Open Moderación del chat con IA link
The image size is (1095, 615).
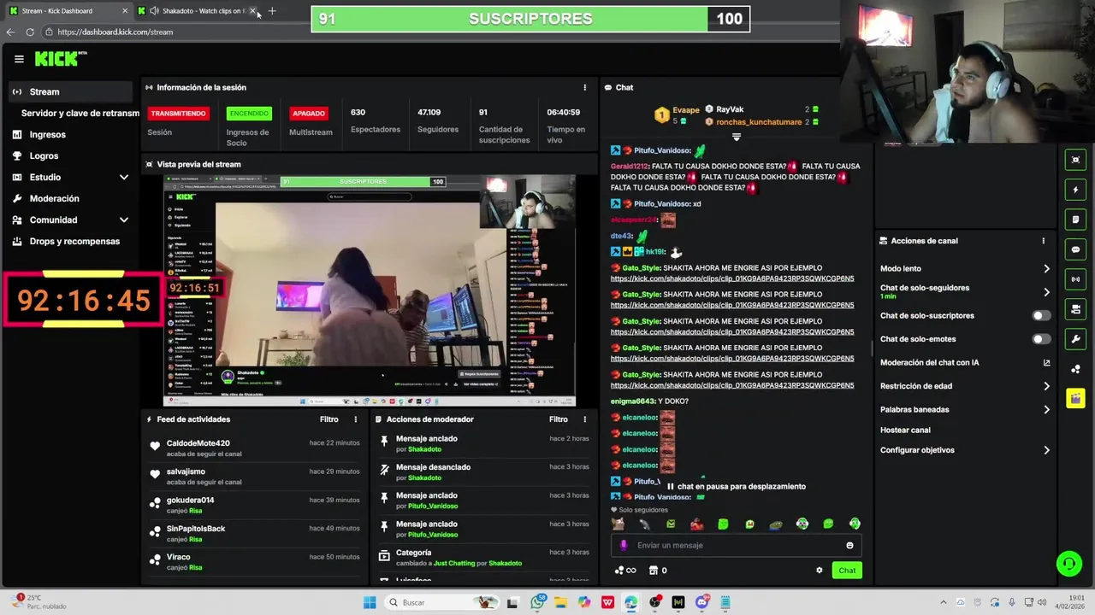point(965,362)
